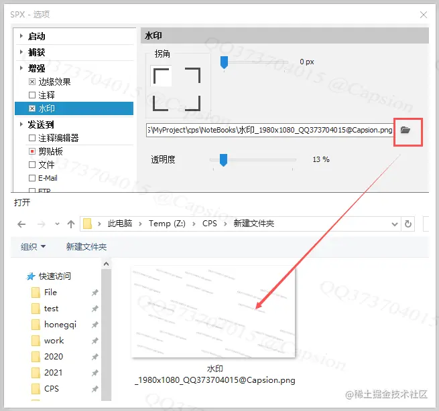Select the bottom-left corner position icon
This screenshot has width=439, height=411.
point(161,104)
